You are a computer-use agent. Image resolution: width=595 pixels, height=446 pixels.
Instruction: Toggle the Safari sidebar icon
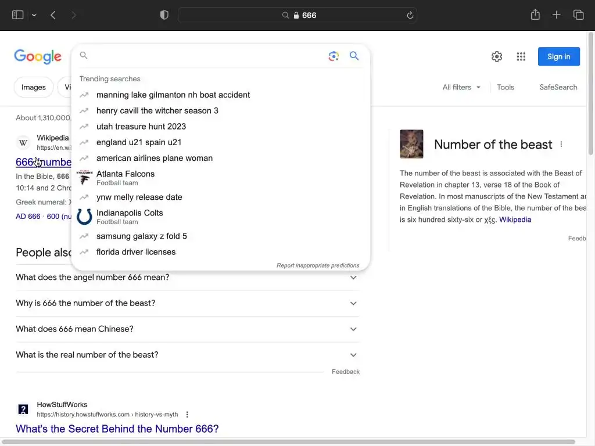tap(17, 15)
